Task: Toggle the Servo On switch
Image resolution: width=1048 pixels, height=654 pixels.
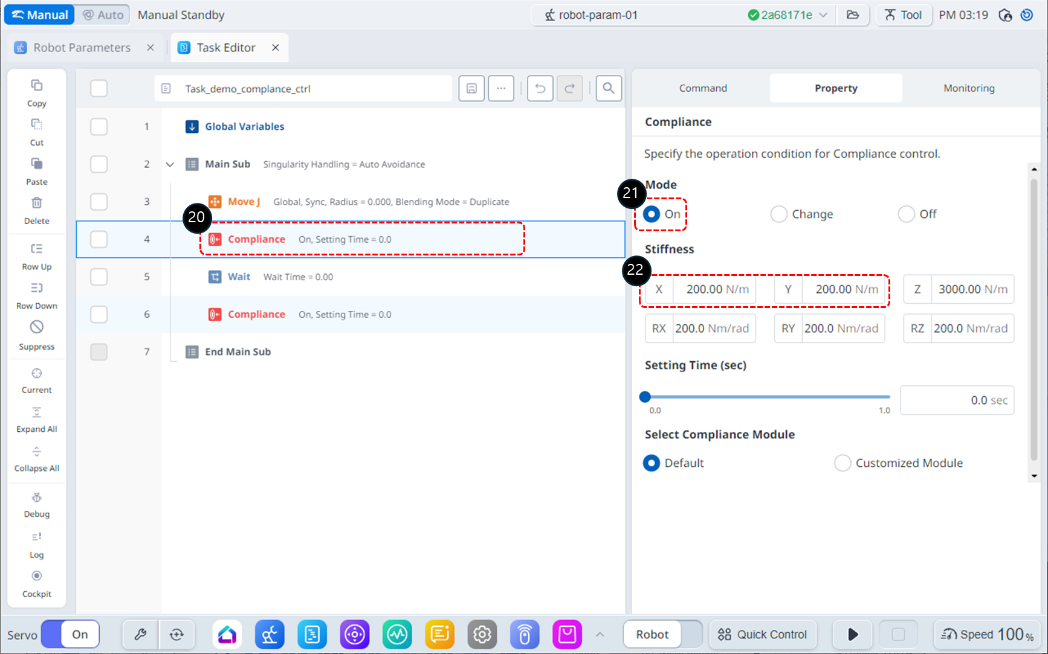Action: 71,634
